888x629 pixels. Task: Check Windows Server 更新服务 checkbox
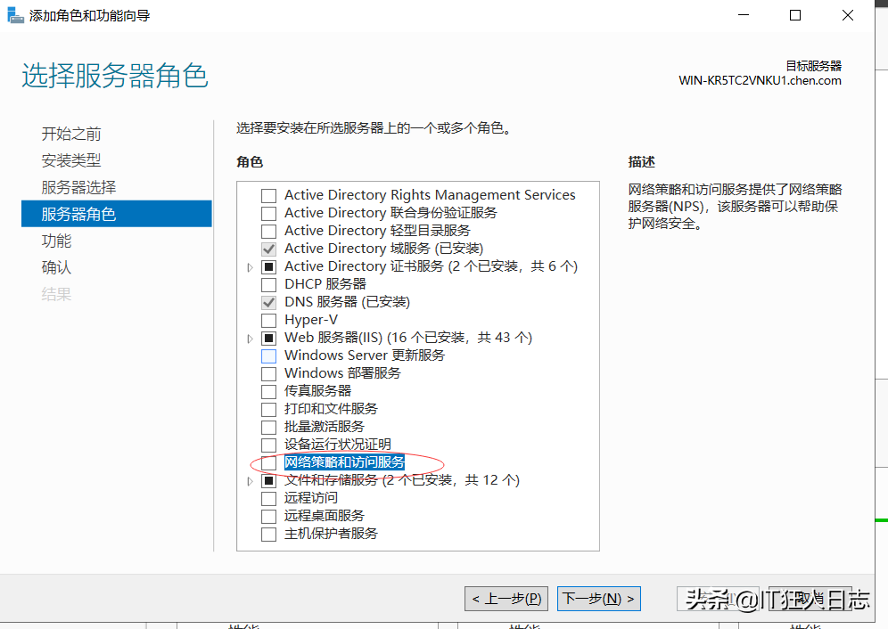click(x=268, y=356)
